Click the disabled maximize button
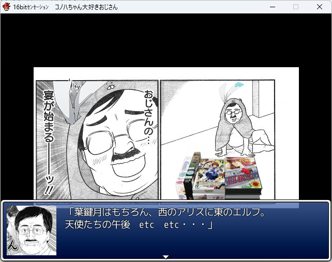This screenshot has width=332, height=262. (296, 7)
